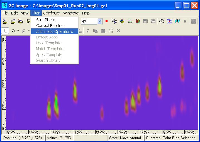The width and height of the screenshot is (200, 142).
Task: Click the paste clipboard icon
Action: 103,31
